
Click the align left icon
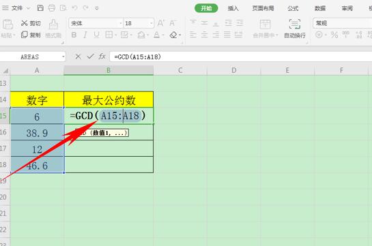pyautogui.click(x=193, y=35)
